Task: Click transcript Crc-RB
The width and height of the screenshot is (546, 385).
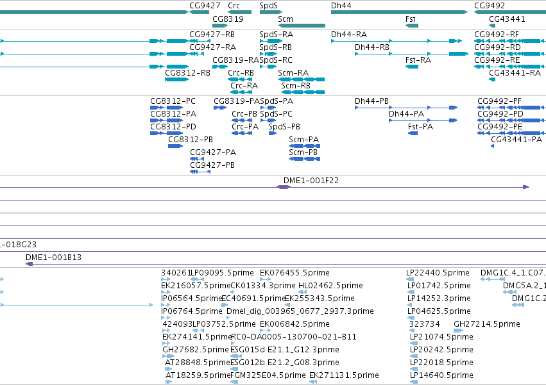Action: tap(240, 79)
